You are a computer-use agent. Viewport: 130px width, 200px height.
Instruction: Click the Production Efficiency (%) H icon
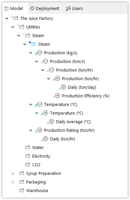tap(57, 96)
